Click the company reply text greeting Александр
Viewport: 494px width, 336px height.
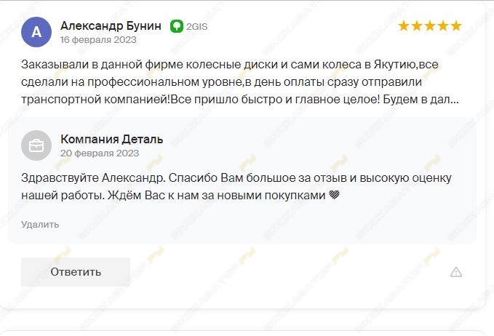(236, 187)
